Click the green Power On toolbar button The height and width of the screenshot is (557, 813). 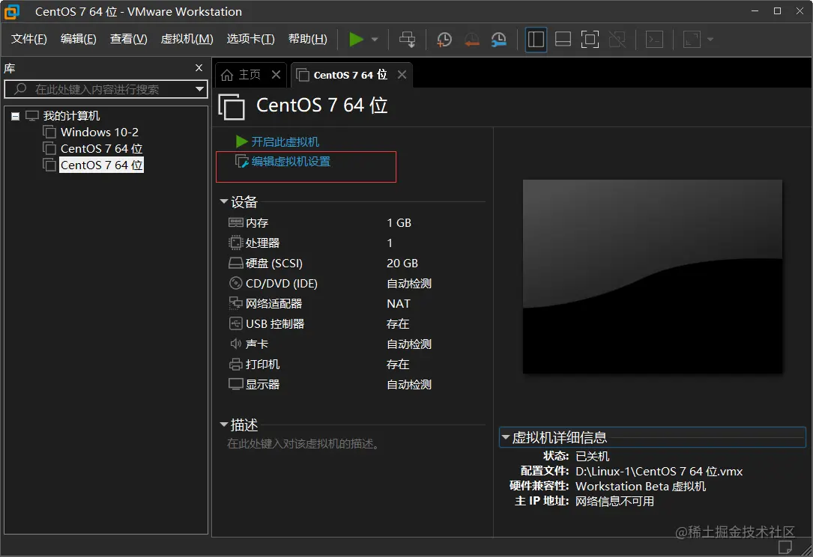pos(356,40)
